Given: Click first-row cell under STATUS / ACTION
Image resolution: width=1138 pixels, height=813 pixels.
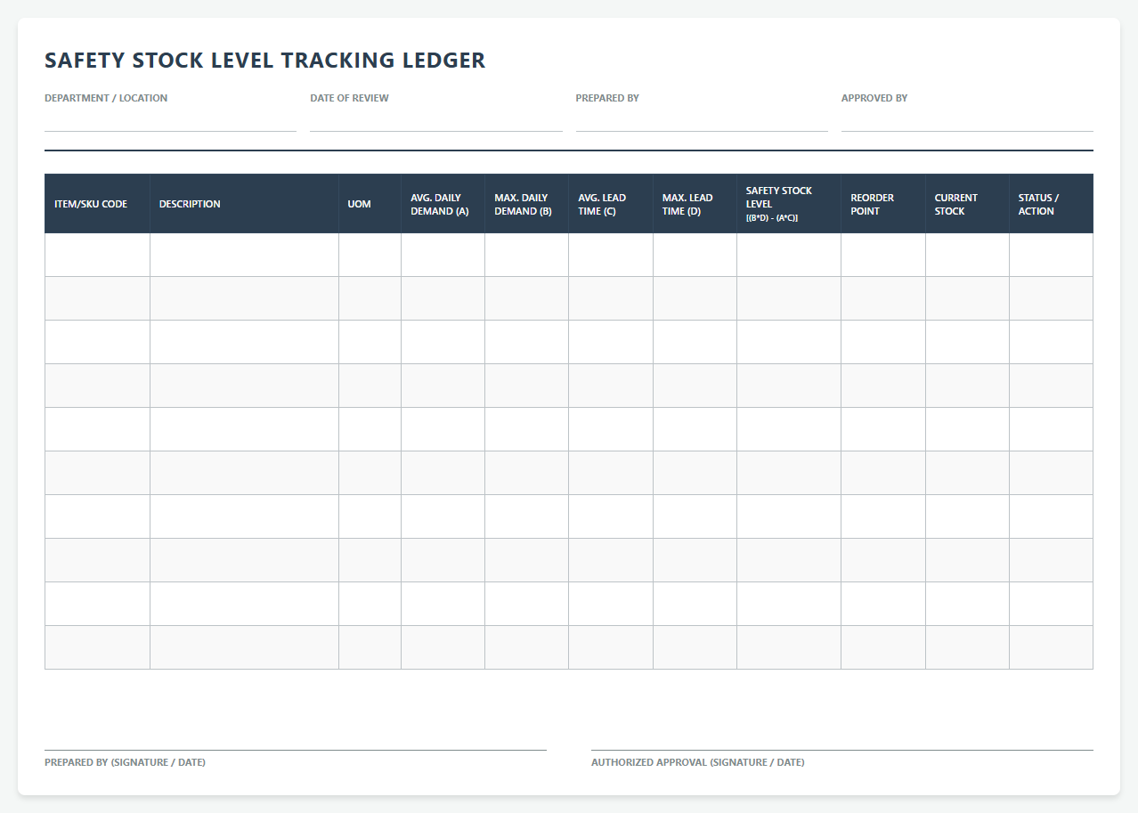Looking at the screenshot, I should [1051, 255].
